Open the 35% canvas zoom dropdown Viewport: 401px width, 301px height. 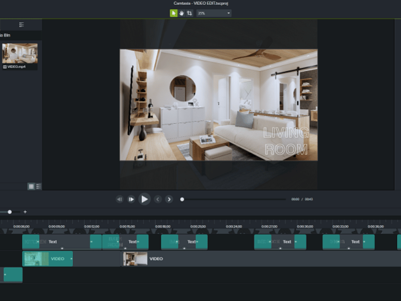(214, 13)
